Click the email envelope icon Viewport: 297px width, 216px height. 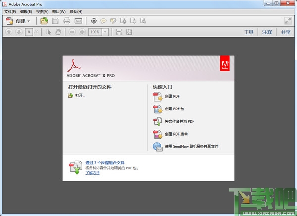pyautogui.click(x=78, y=21)
